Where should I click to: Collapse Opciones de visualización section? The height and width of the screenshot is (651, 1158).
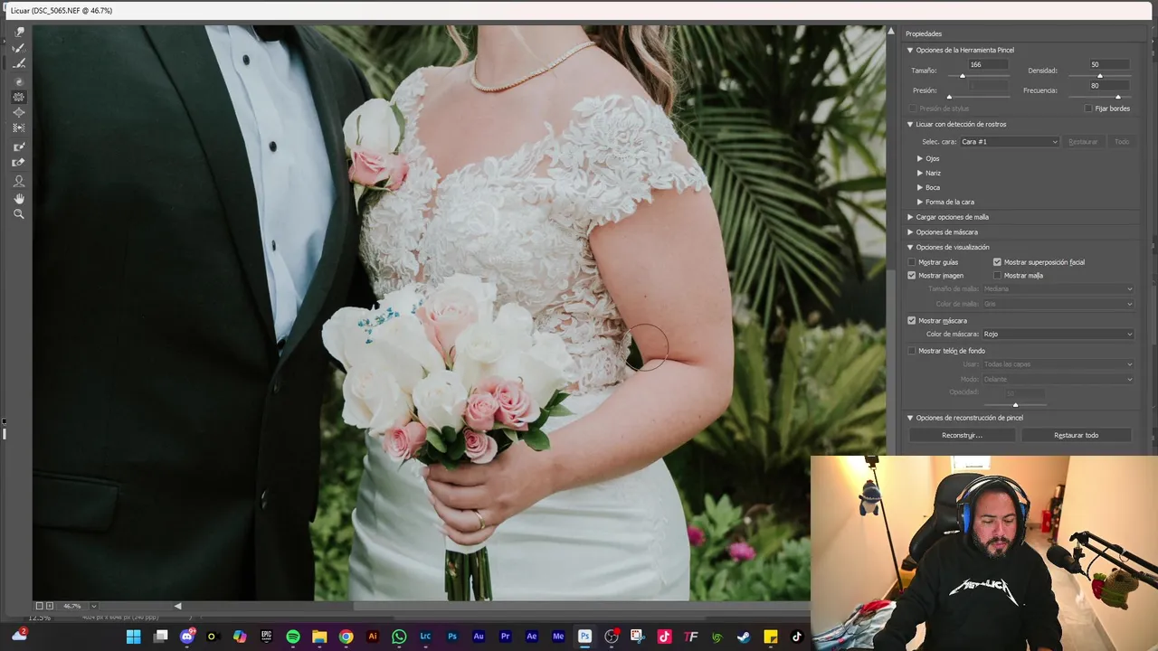coord(910,247)
